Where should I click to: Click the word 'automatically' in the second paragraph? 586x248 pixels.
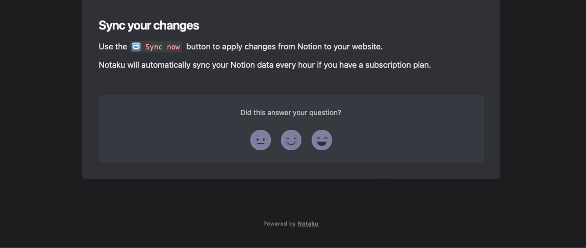click(x=166, y=65)
